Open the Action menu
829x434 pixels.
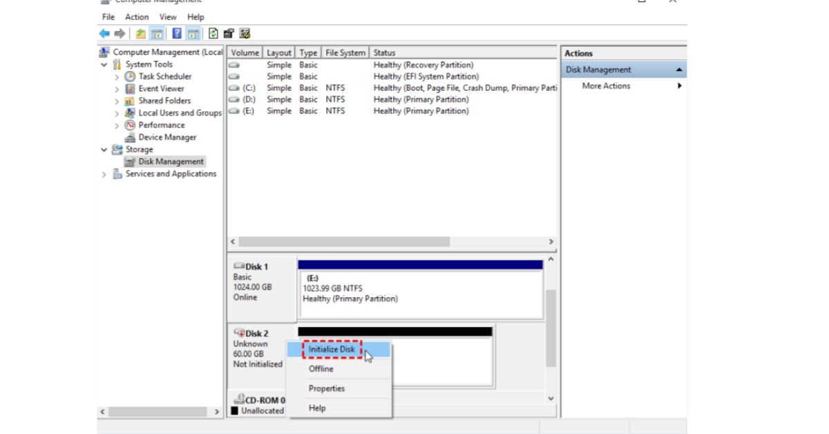pos(137,17)
